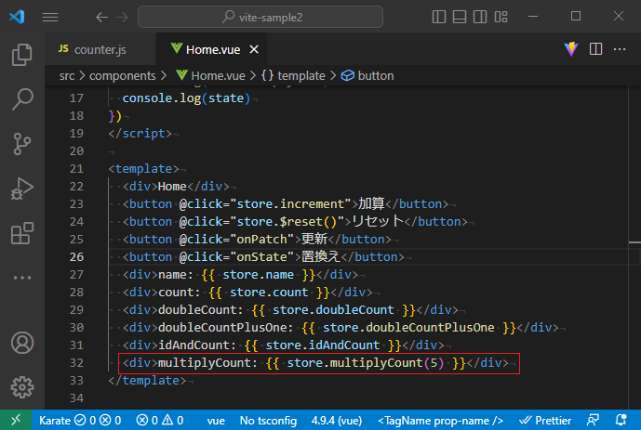Show additional views ellipsis in activity bar

point(22,278)
